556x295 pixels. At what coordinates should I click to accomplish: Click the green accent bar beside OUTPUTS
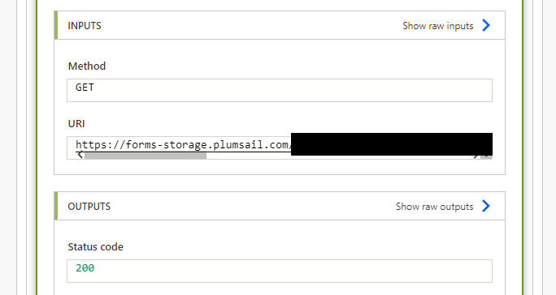pyautogui.click(x=55, y=206)
